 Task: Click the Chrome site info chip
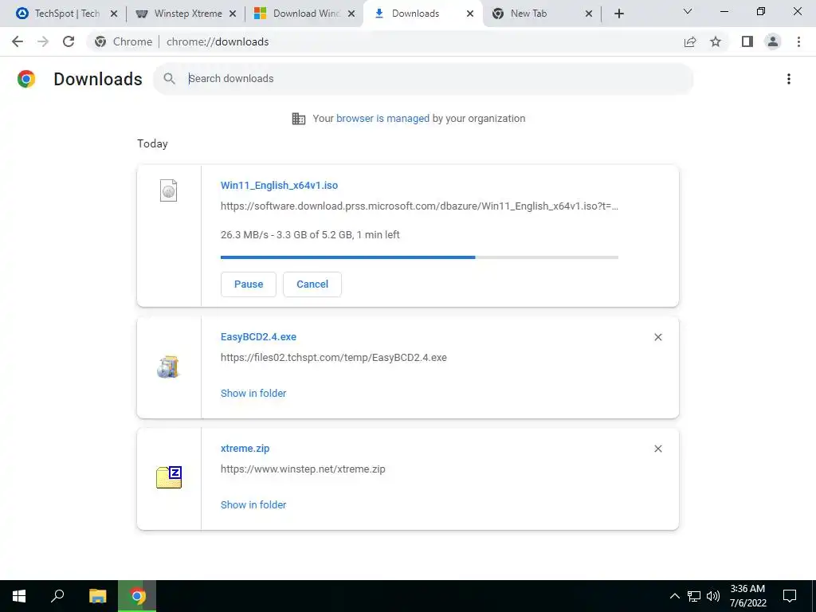[x=124, y=41]
